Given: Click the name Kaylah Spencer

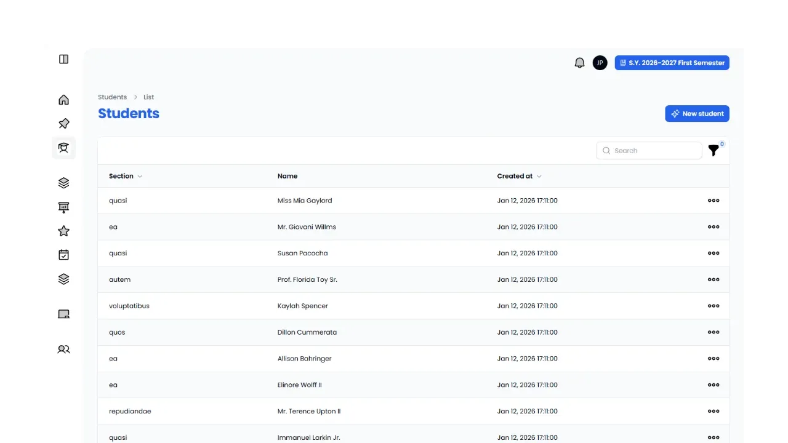Looking at the screenshot, I should click(303, 306).
